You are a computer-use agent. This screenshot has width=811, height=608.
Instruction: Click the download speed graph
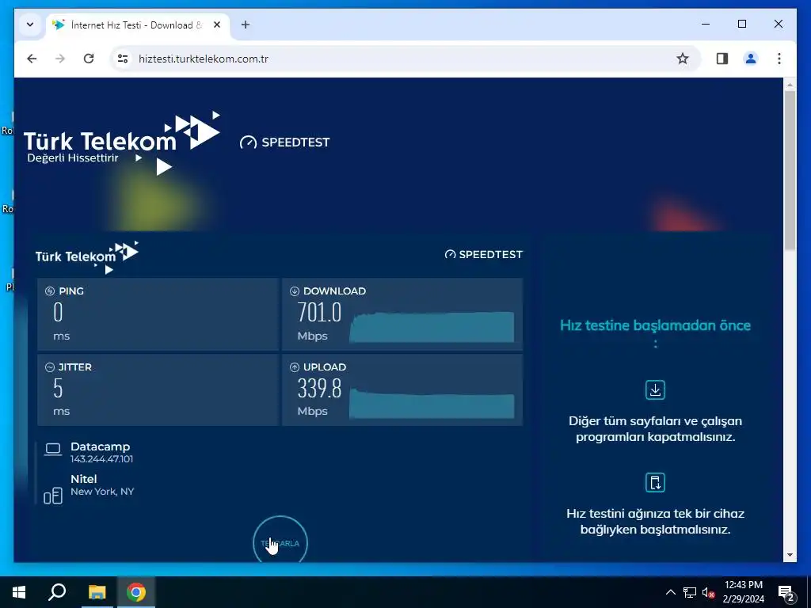(432, 327)
